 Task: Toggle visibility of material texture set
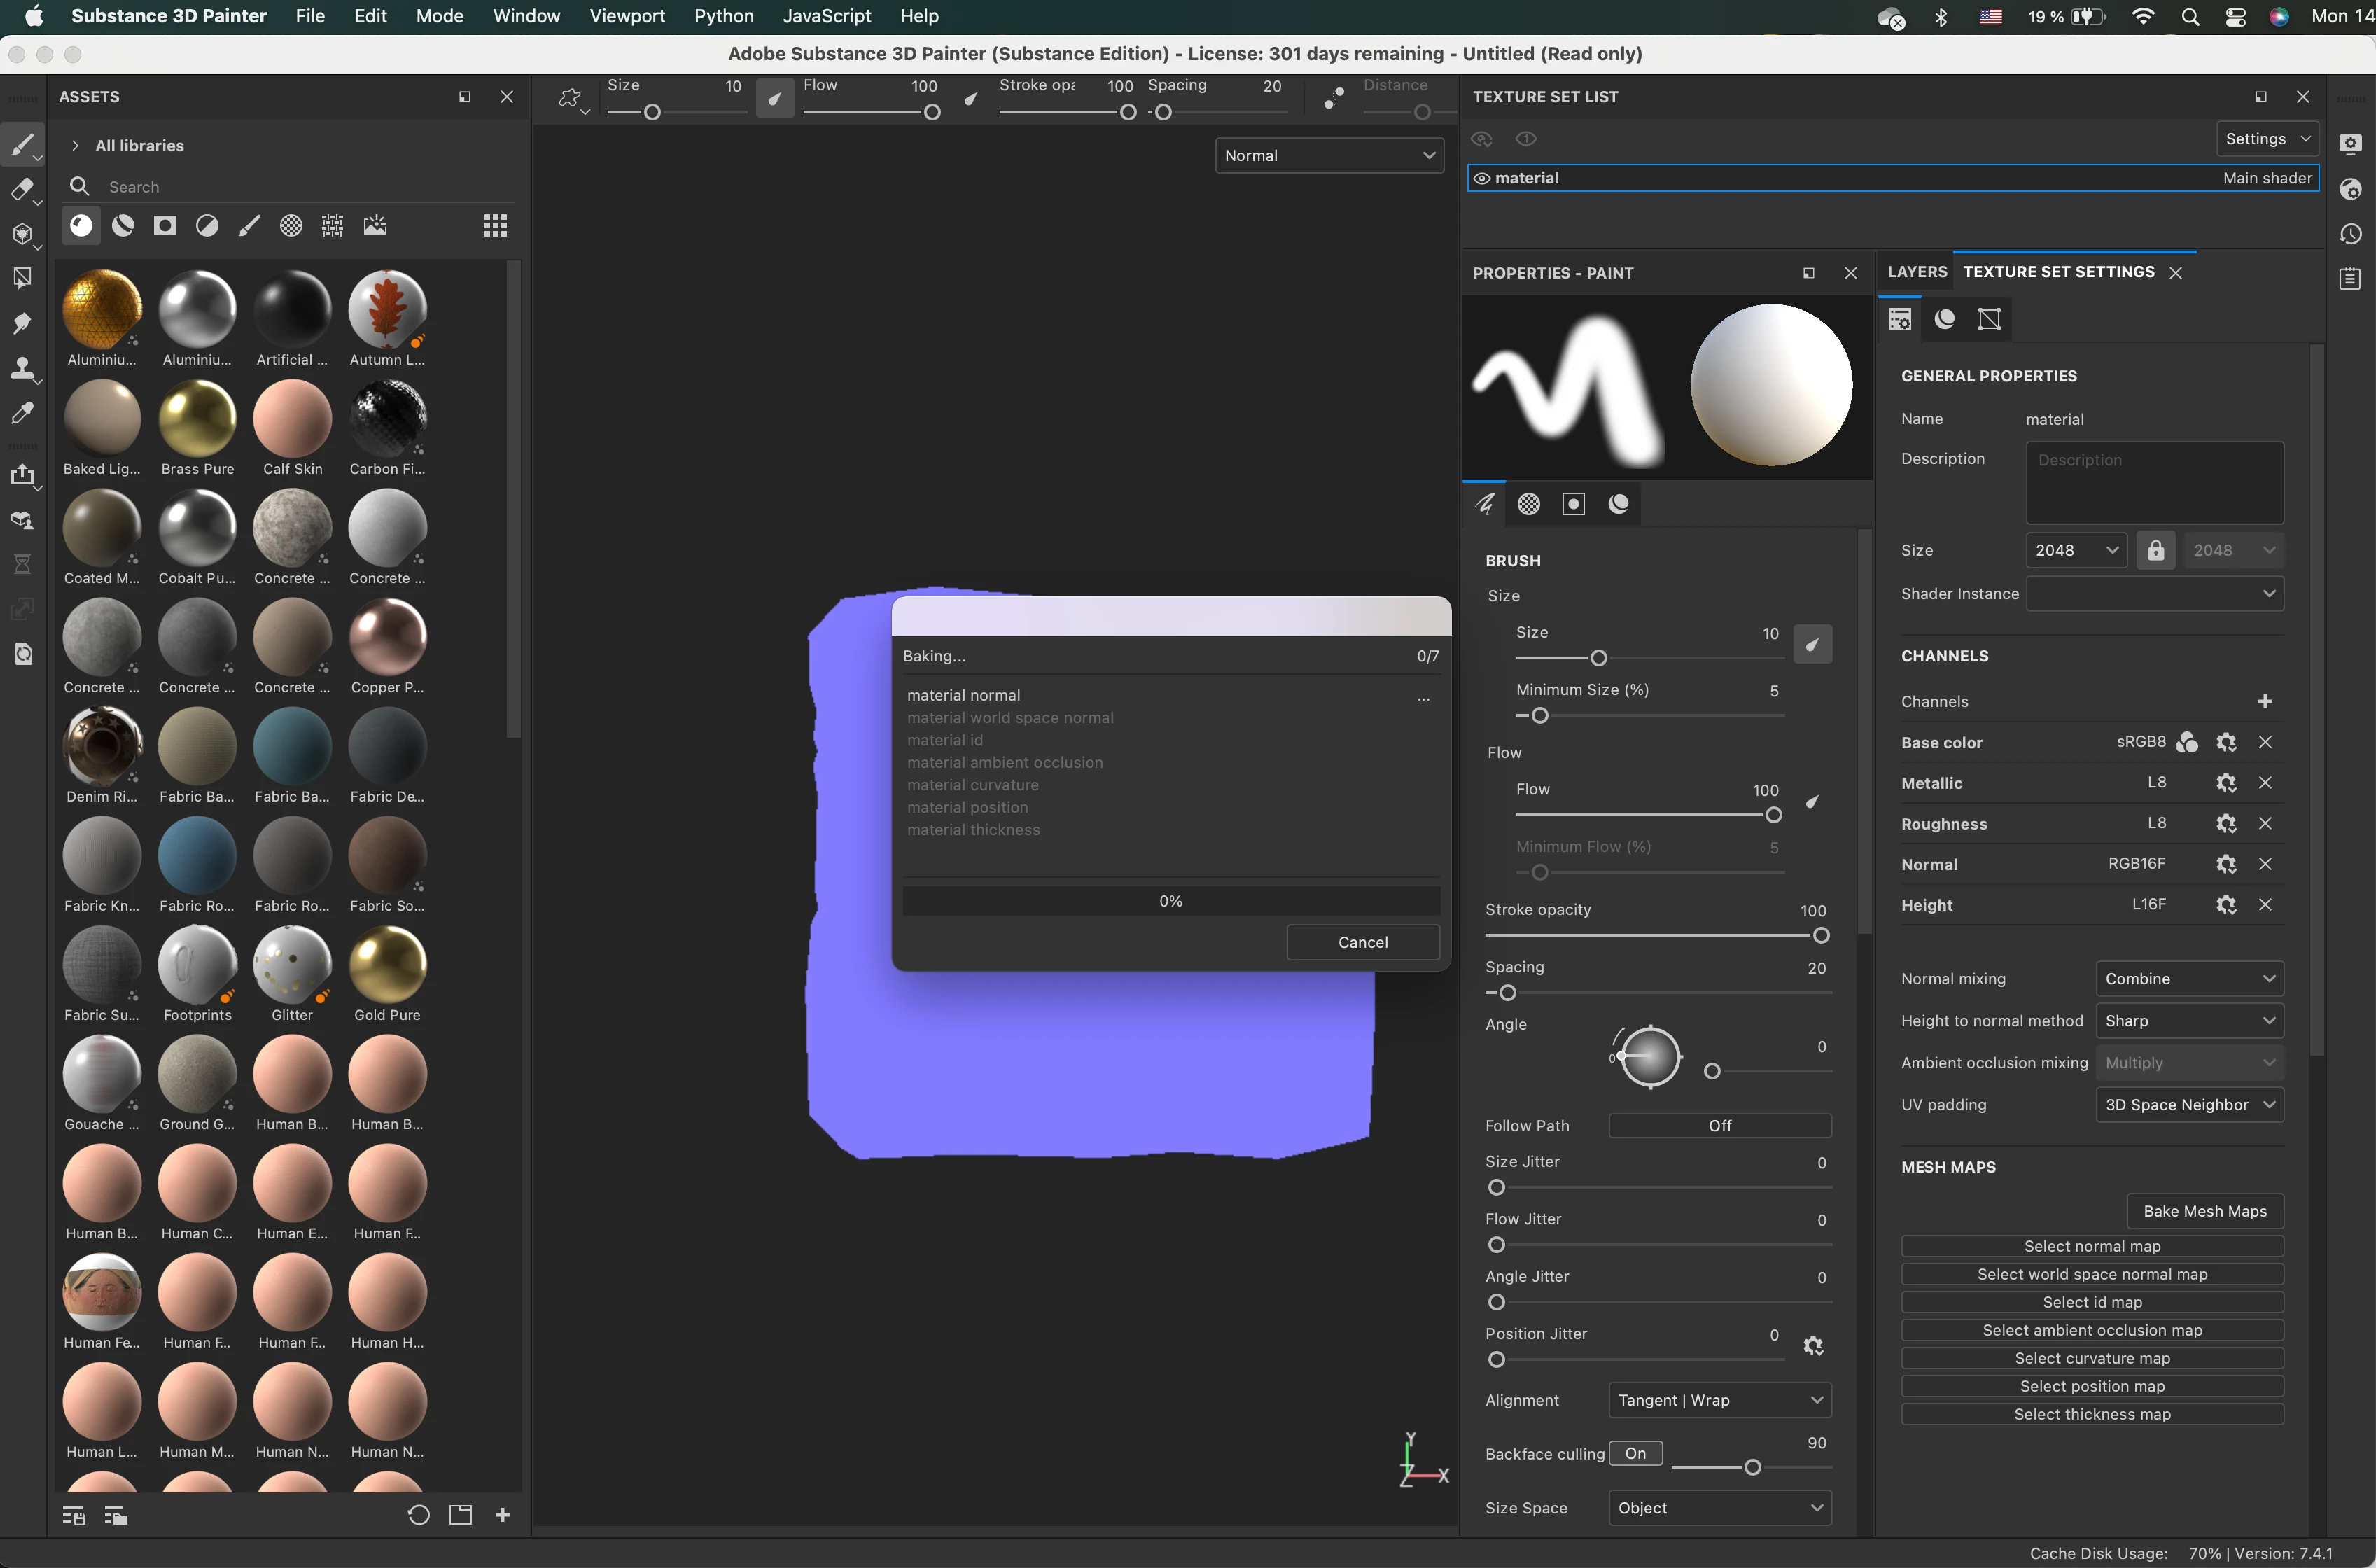(x=1482, y=178)
